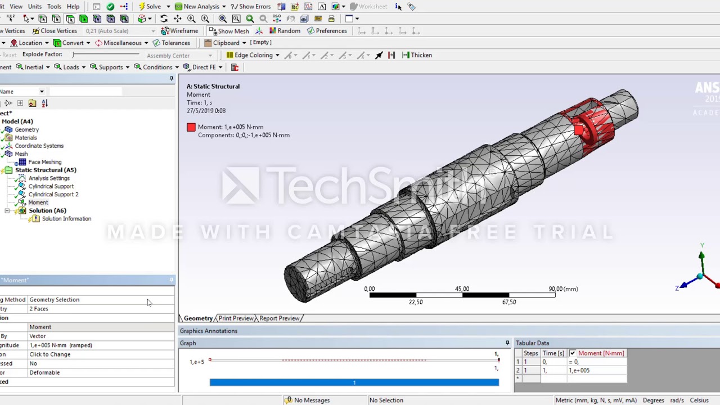The height and width of the screenshot is (405, 720).
Task: Click the red icon after Direct FE
Action: tap(235, 67)
